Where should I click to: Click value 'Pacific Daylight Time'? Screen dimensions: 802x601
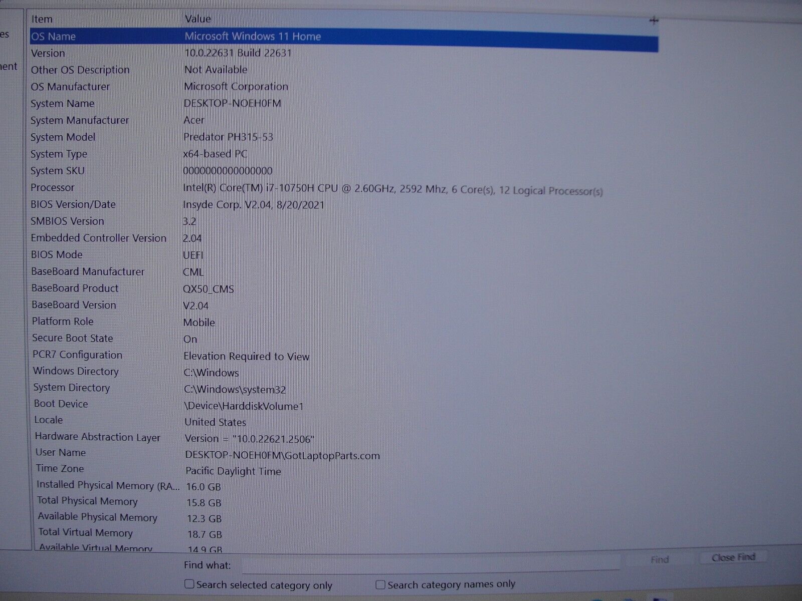pos(233,471)
